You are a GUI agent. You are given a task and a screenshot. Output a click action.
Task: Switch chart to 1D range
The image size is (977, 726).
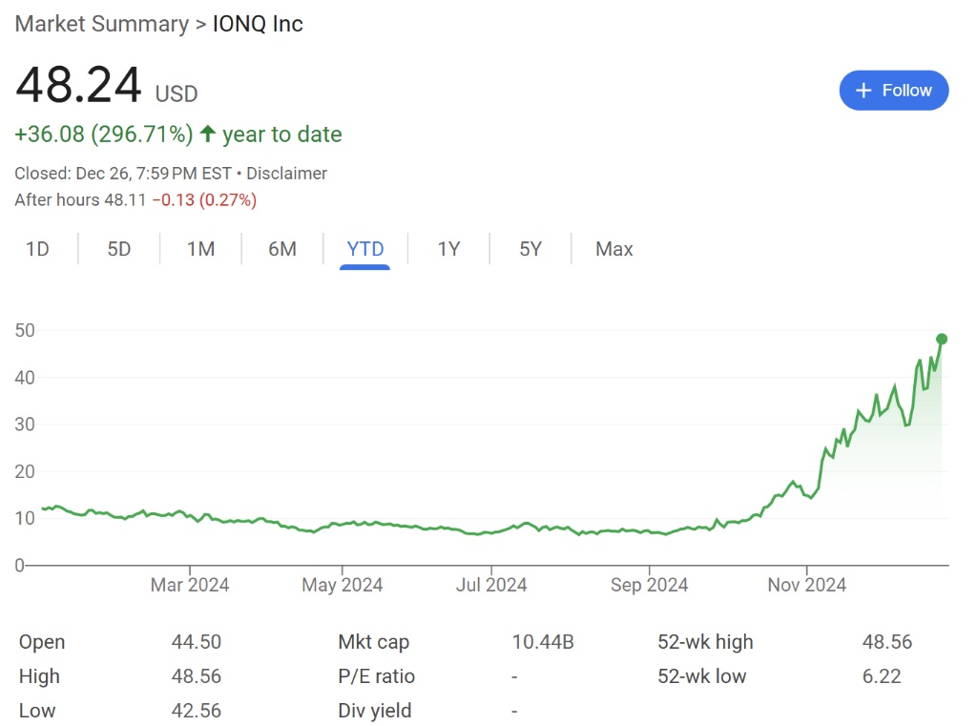[37, 249]
